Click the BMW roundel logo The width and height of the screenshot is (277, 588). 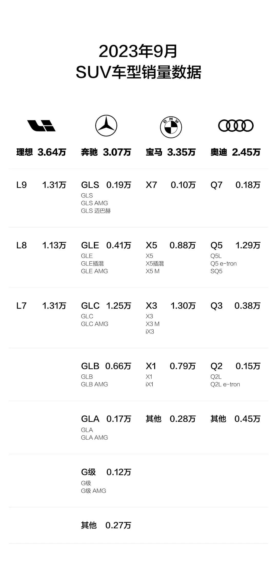click(x=171, y=127)
